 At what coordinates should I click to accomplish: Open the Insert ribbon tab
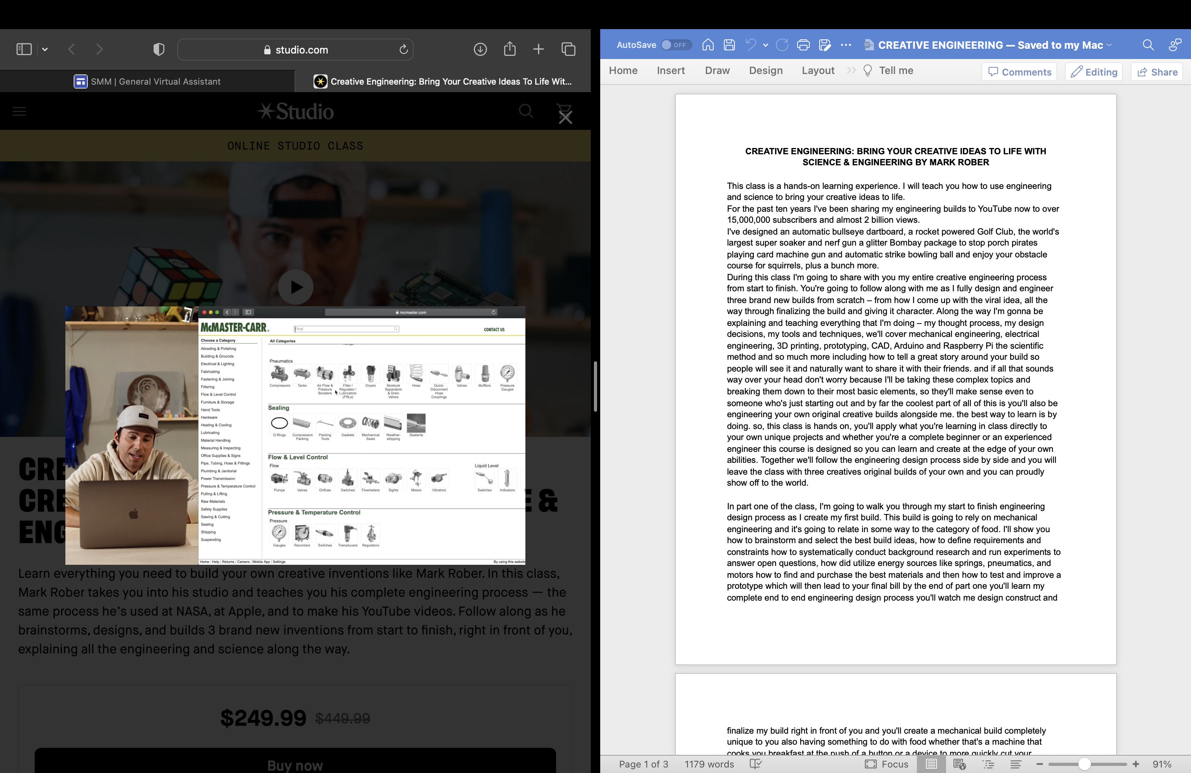(671, 70)
